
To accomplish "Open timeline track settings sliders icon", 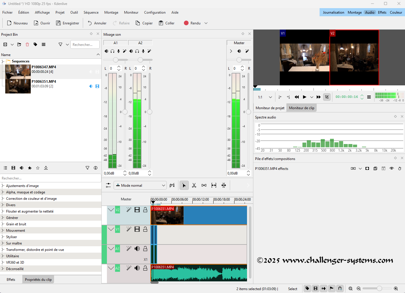I will click(108, 185).
